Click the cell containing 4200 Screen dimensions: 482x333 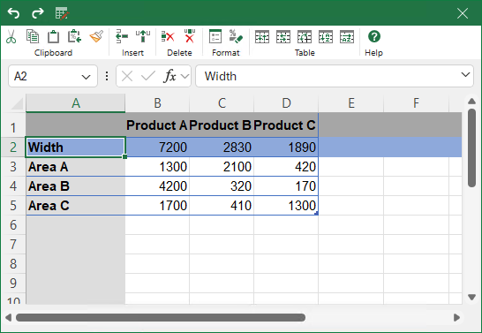pyautogui.click(x=157, y=186)
